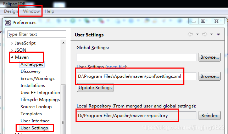The image size is (228, 134).
Task: Select User Settings under Maven
Action: coord(34,128)
